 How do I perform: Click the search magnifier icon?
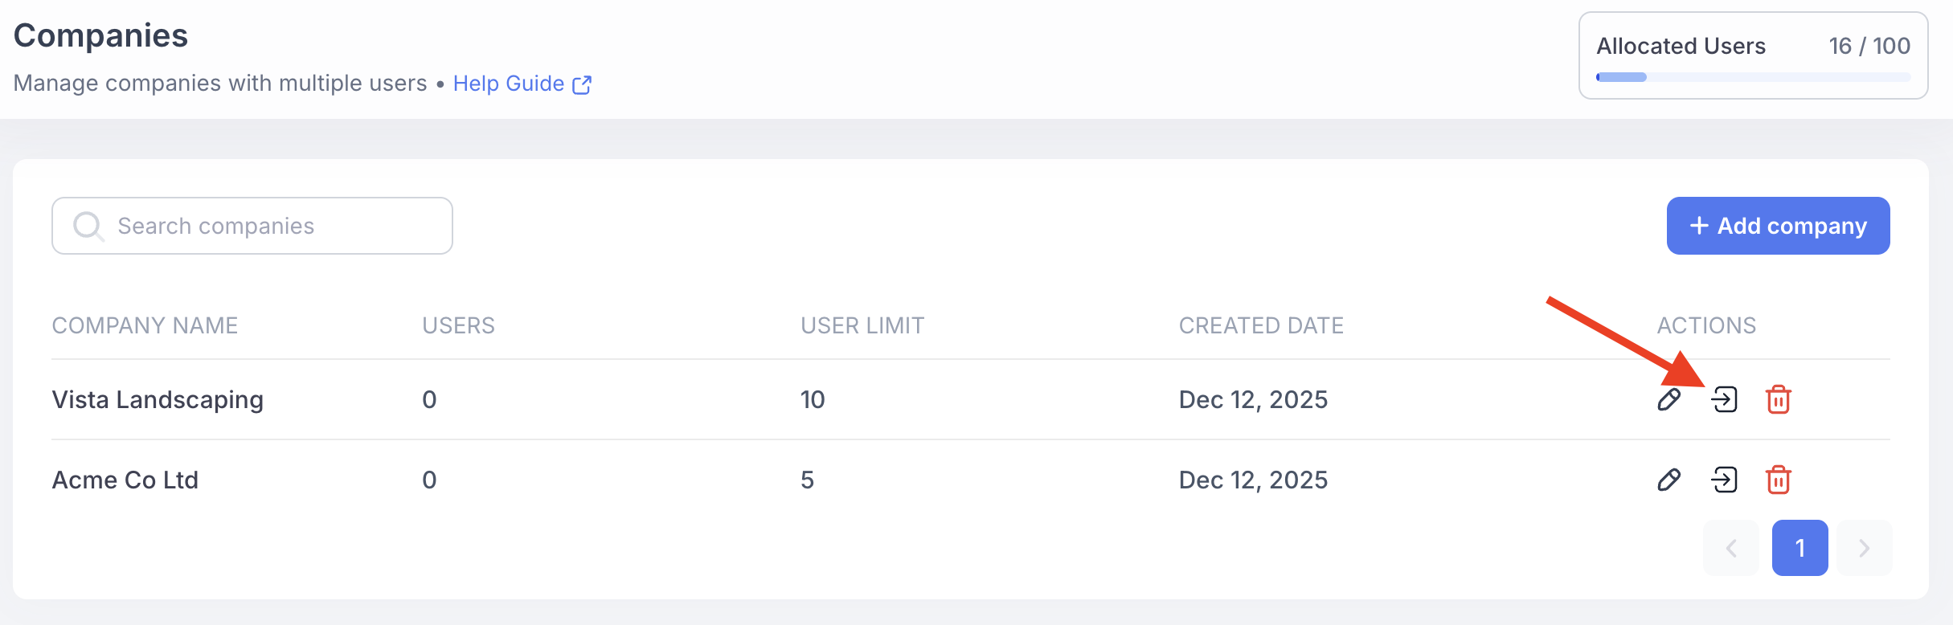click(88, 226)
